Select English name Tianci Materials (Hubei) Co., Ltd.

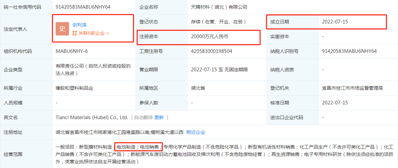coord(91,118)
